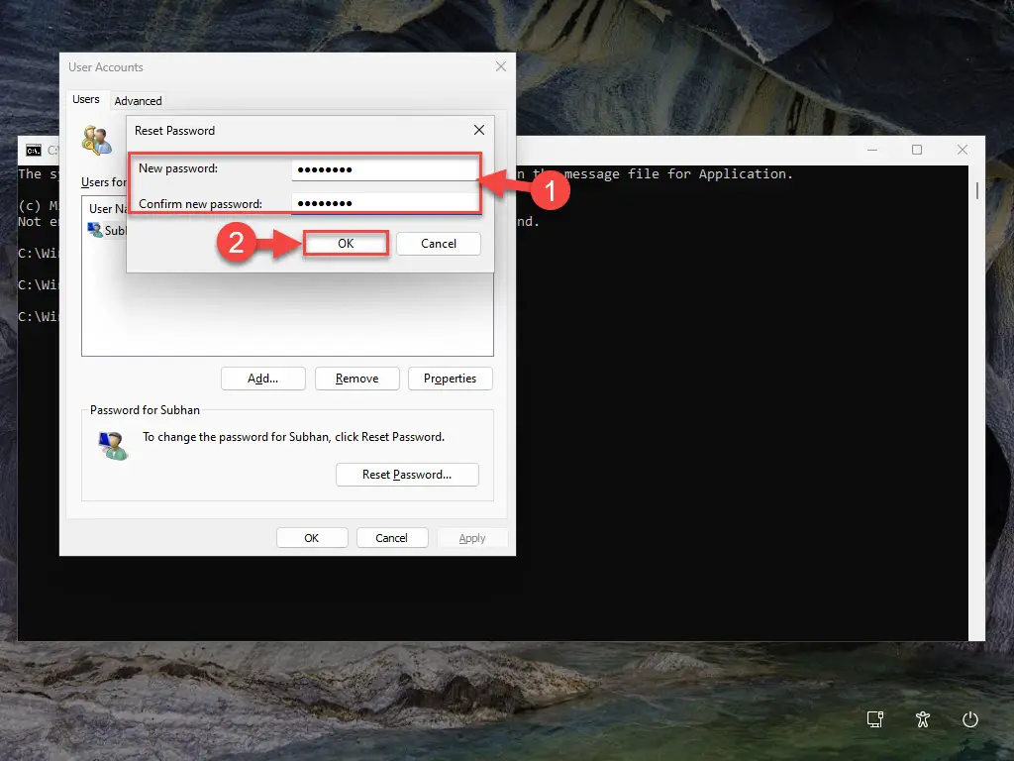Click inside the Confirm new password field

click(x=385, y=202)
